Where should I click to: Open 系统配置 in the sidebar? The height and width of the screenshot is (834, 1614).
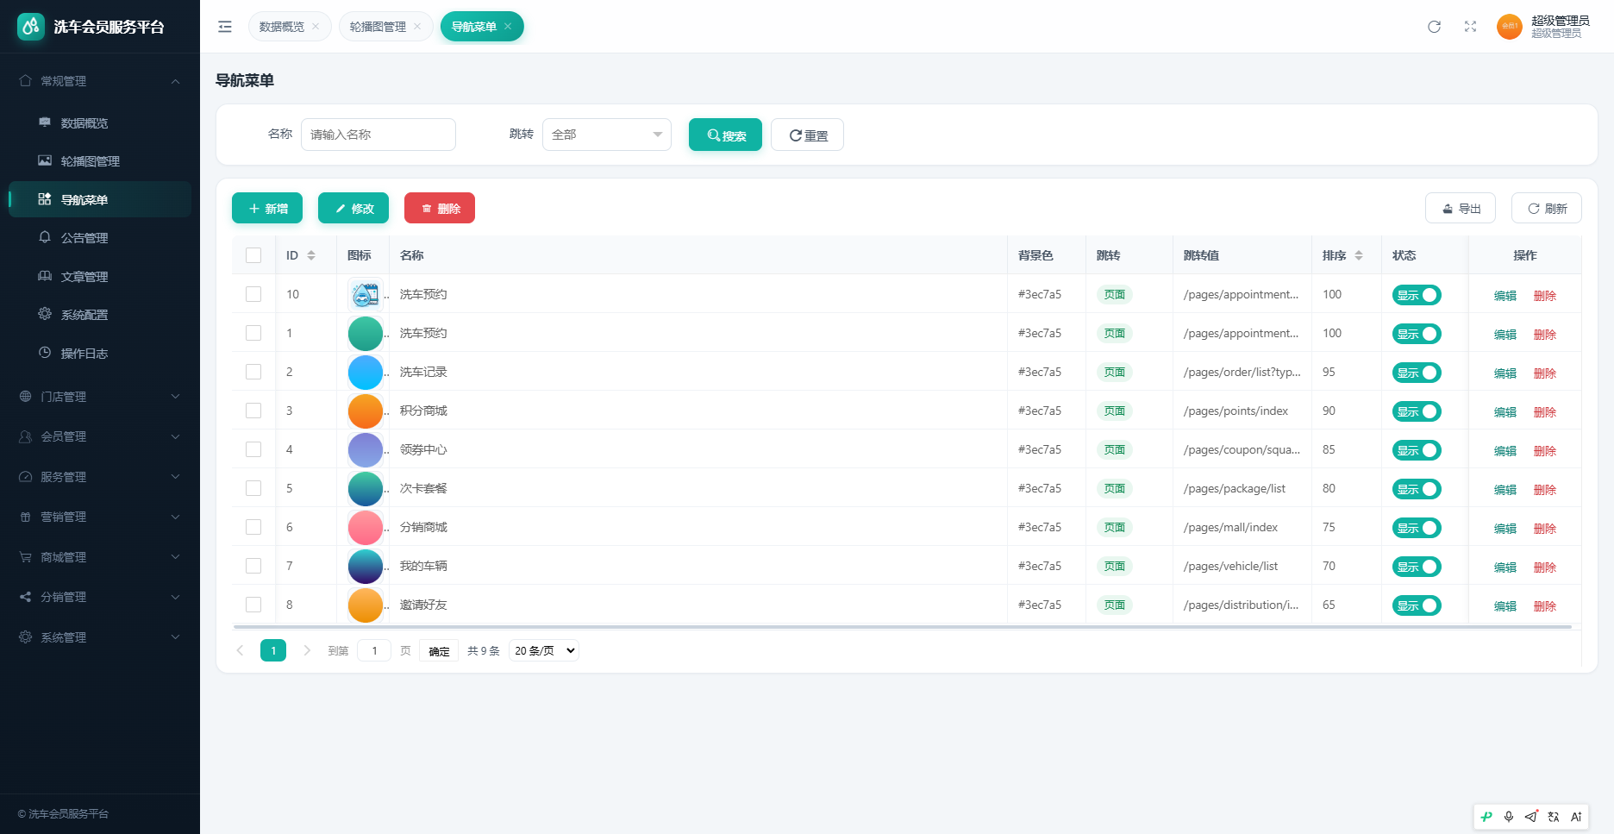point(100,315)
